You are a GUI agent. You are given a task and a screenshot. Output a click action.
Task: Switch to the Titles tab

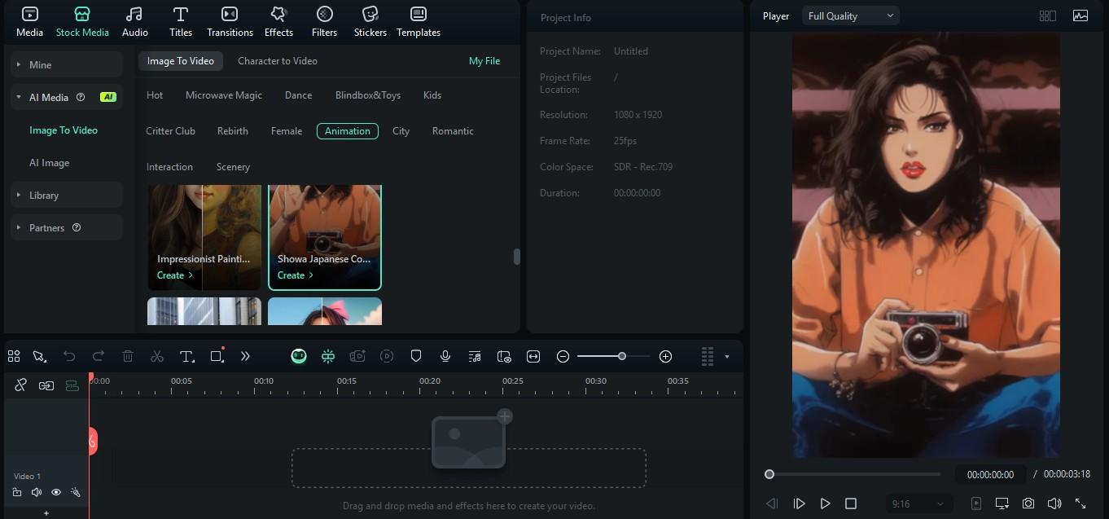[181, 22]
